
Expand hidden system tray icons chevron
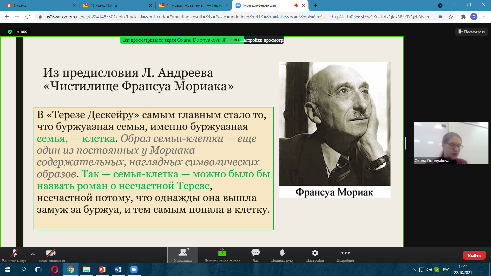[414, 270]
